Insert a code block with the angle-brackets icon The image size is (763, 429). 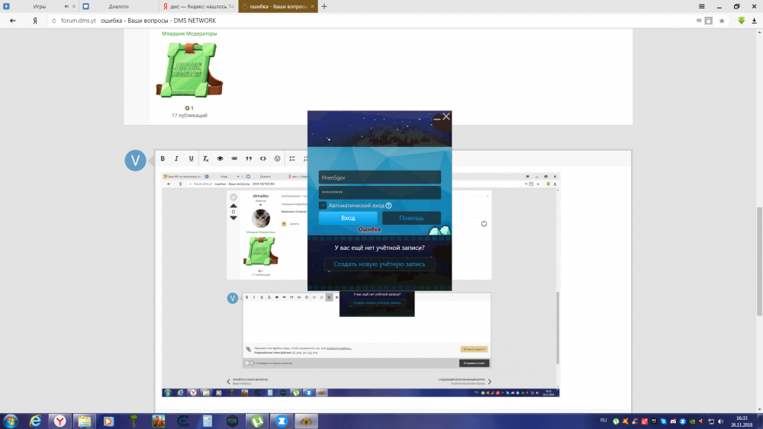(x=262, y=158)
